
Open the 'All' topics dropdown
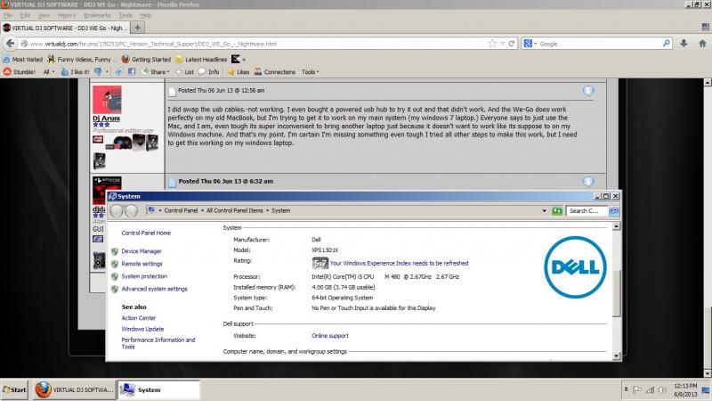(49, 72)
